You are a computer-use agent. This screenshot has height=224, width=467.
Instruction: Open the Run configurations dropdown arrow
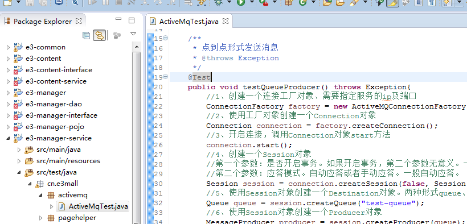click(252, 2)
